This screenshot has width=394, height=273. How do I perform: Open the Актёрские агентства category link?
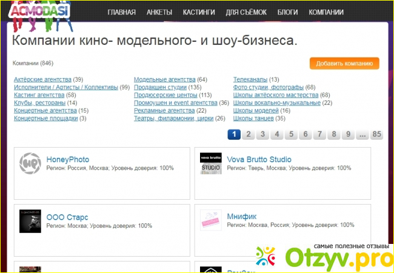tap(42, 79)
